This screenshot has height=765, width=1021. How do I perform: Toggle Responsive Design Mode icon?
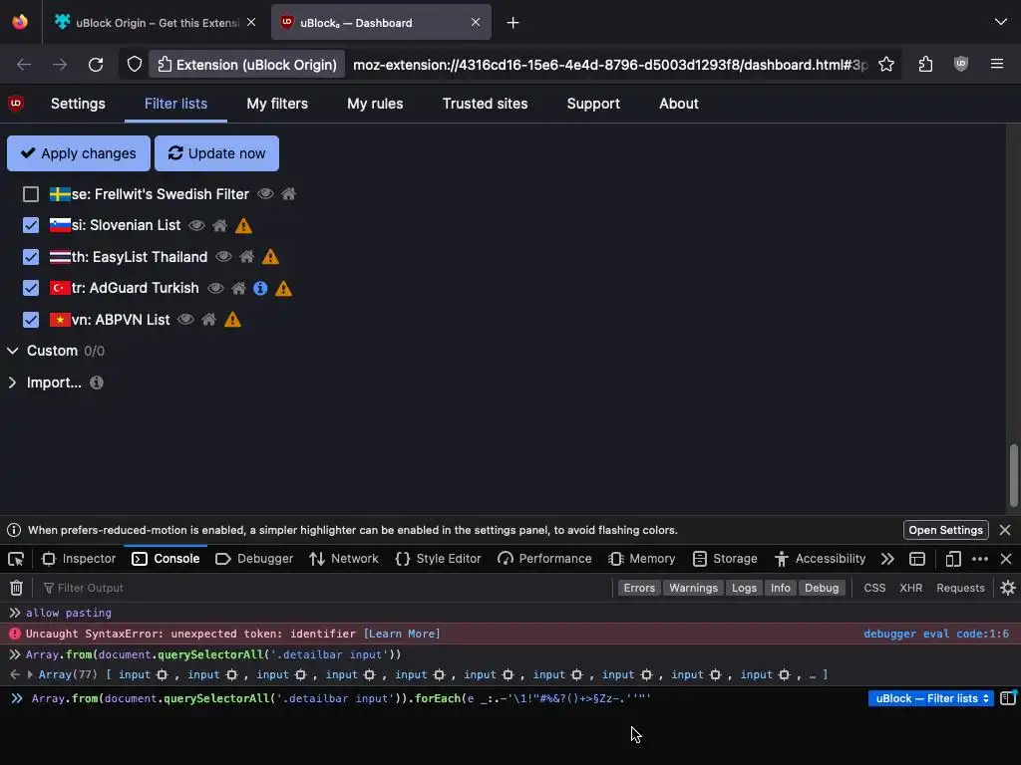pyautogui.click(x=953, y=559)
